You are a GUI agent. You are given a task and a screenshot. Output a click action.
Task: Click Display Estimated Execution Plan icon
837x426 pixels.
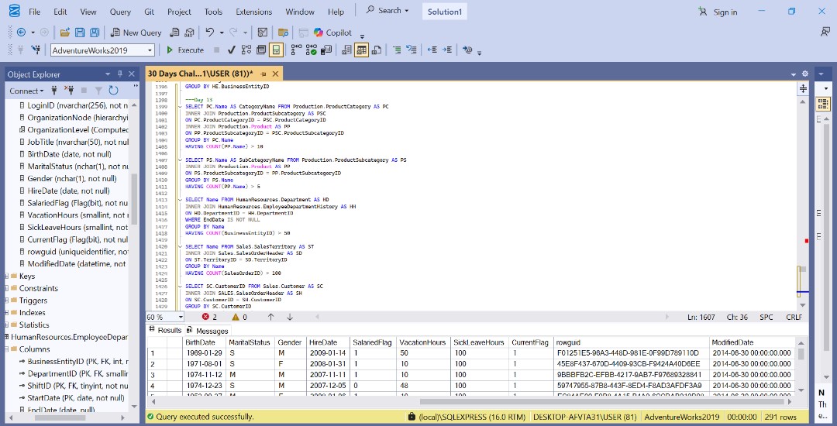246,50
